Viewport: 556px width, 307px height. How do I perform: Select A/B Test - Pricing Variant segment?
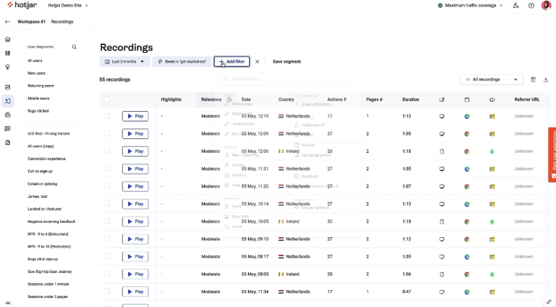[48, 133]
